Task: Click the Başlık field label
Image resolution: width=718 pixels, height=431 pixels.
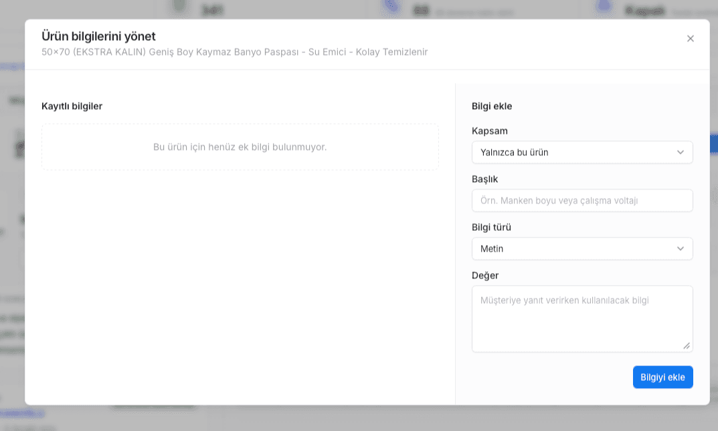Action: coord(484,179)
